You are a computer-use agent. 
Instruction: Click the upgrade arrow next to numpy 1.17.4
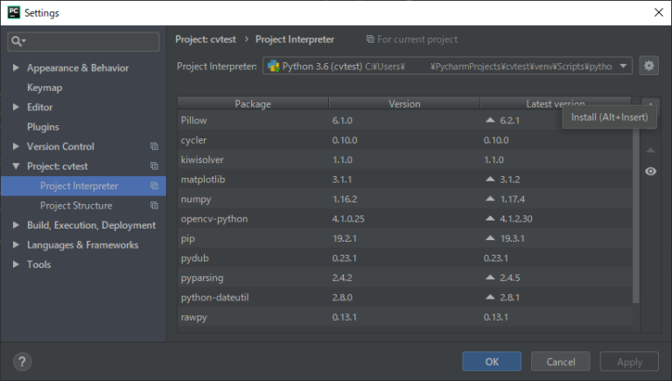488,199
